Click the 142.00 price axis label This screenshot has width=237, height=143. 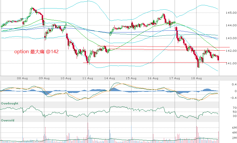coord(231,51)
